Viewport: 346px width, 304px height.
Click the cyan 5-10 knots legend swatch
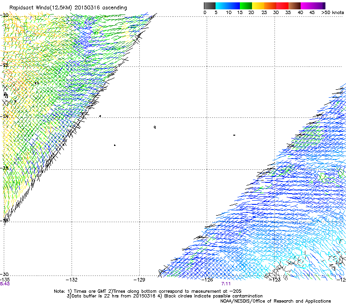[221, 6]
